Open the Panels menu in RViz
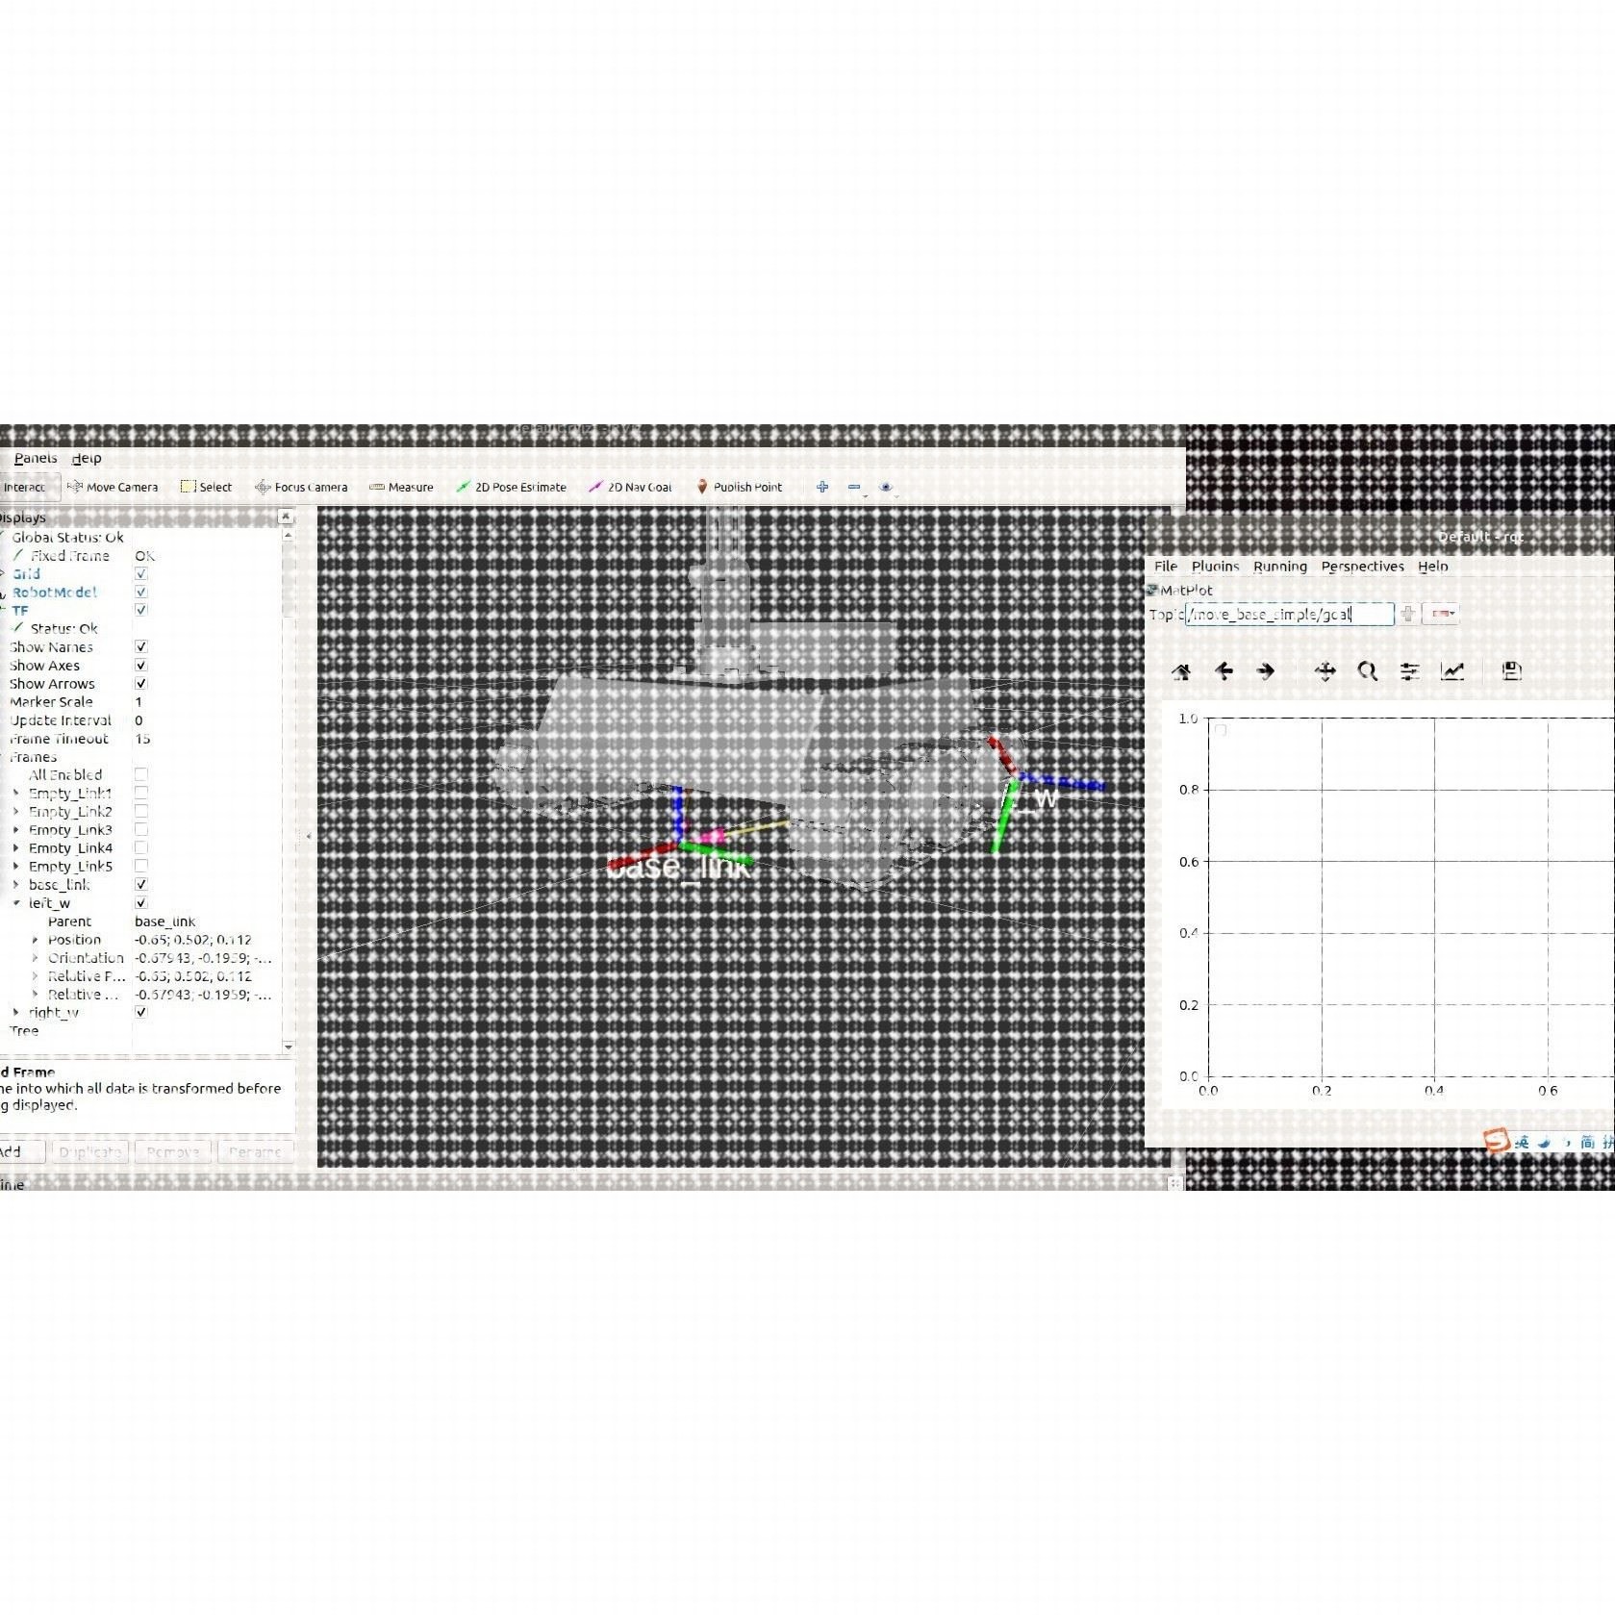The width and height of the screenshot is (1615, 1615). coord(36,459)
